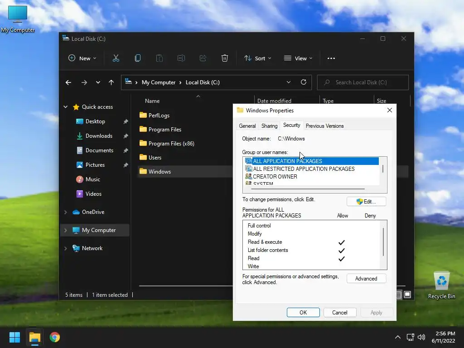Close the Windows Properties dialog
Image resolution: width=464 pixels, height=348 pixels.
point(389,111)
